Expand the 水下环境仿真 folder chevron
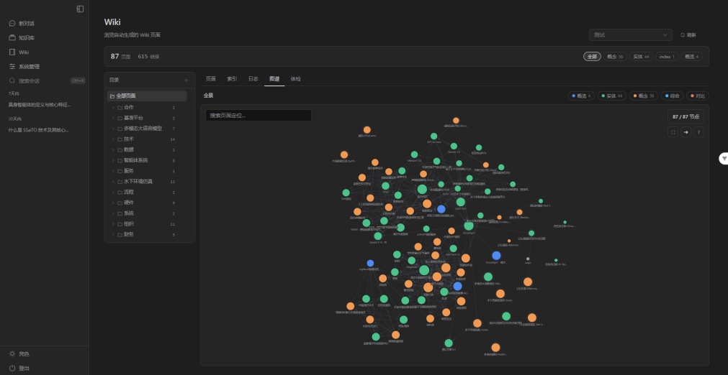This screenshot has height=375, width=728. 113,182
